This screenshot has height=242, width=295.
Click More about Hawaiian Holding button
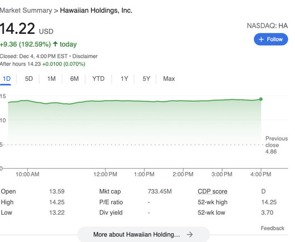coord(144,234)
